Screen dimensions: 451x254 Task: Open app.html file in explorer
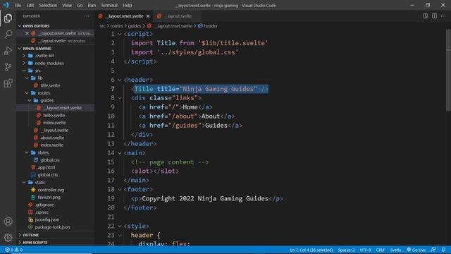[x=46, y=167]
